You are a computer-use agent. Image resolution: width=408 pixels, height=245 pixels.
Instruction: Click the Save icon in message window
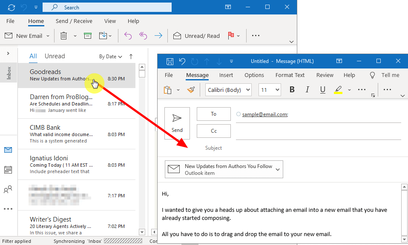pyautogui.click(x=170, y=61)
